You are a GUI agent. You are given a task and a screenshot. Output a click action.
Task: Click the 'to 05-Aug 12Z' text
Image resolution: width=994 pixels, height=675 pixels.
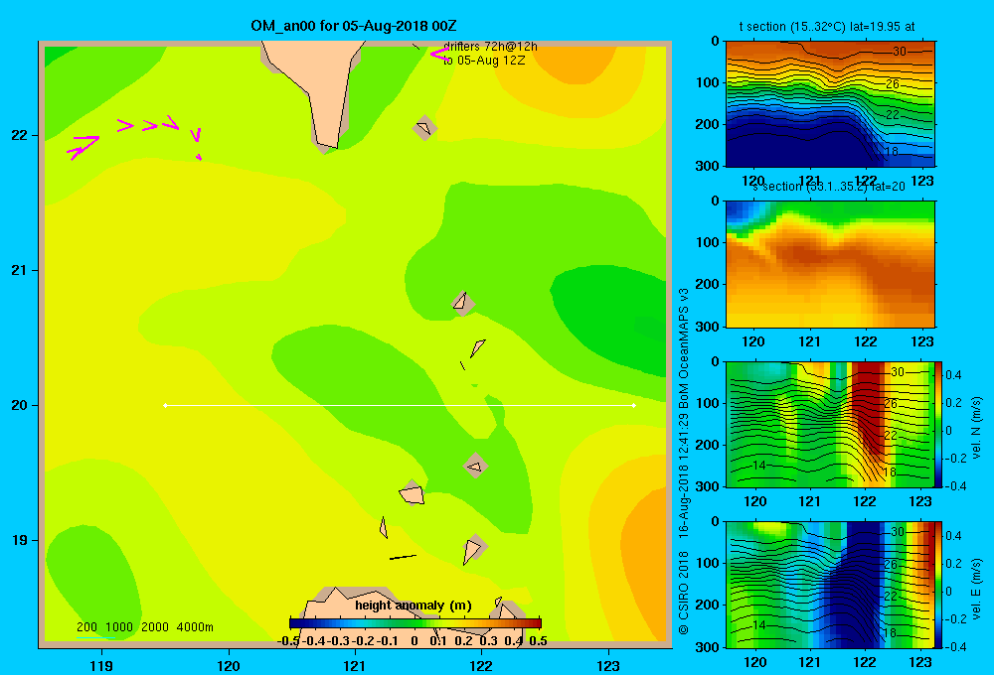(484, 61)
